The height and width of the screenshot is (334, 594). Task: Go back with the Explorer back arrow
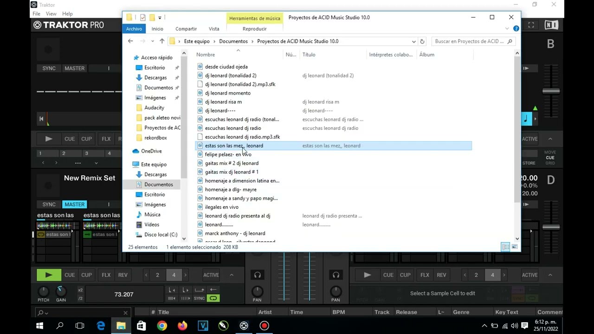coord(130,41)
